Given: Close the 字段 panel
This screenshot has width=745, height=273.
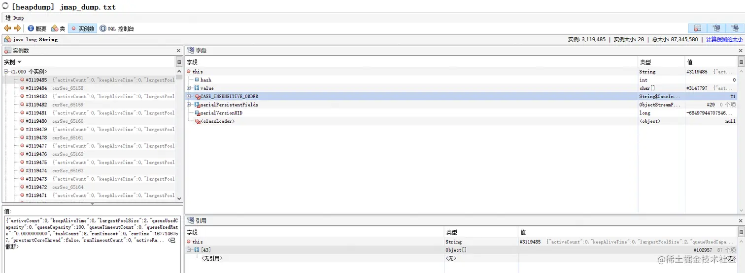Looking at the screenshot, I should coord(740,51).
